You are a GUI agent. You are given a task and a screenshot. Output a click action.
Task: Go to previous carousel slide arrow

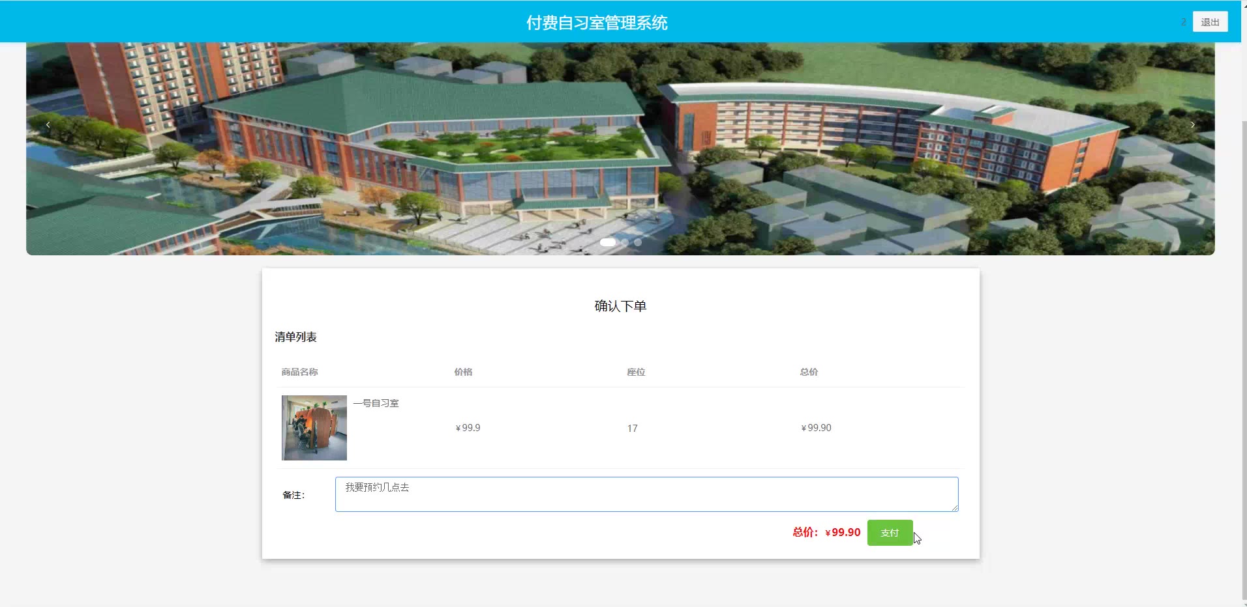point(48,124)
